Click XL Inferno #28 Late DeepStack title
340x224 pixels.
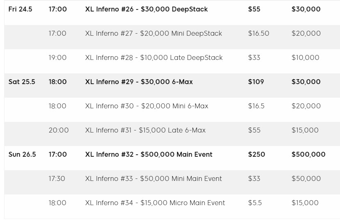pyautogui.click(x=154, y=58)
